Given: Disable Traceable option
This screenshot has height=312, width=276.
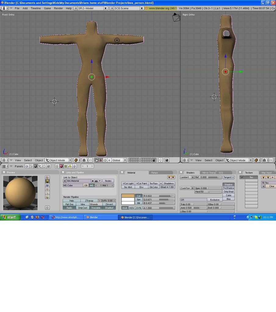Looking at the screenshot, I should tap(96, 208).
